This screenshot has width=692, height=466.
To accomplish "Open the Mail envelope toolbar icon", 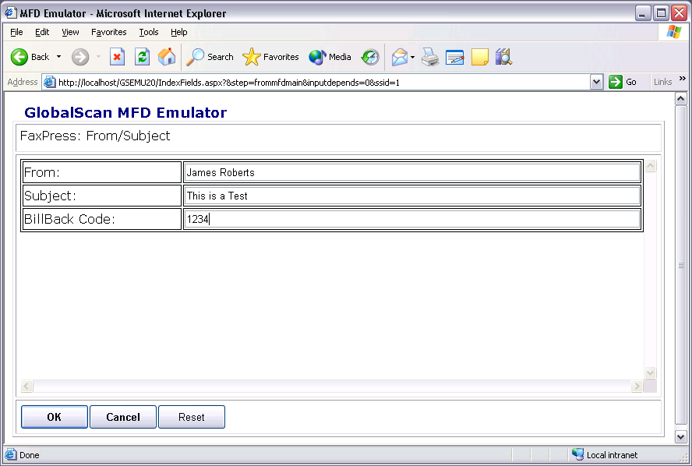I will point(400,57).
